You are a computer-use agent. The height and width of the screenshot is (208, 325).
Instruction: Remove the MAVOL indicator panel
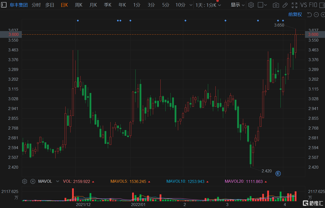33,181
